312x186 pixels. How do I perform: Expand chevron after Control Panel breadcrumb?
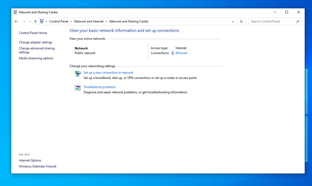click(71, 21)
